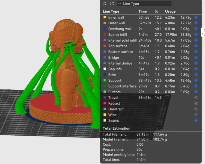Image resolution: width=205 pixels, height=164 pixels.
Task: Click the Sparse infill time 1h7m
Action: pos(143,34)
